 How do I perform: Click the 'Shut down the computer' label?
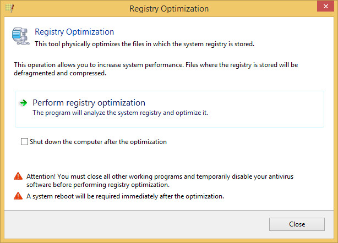click(x=98, y=142)
